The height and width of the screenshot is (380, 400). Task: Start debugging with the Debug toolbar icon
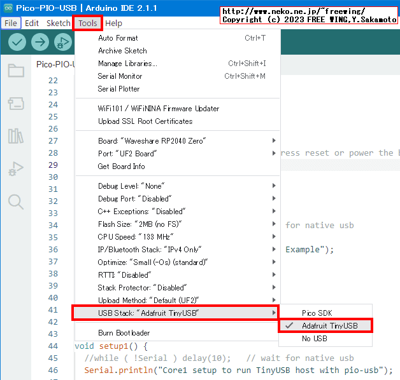62,42
